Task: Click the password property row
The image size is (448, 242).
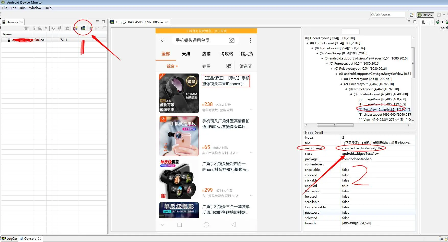Action: click(x=360, y=213)
